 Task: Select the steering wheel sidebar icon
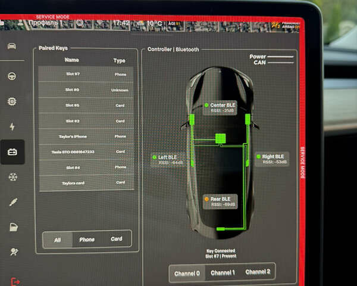pyautogui.click(x=12, y=76)
